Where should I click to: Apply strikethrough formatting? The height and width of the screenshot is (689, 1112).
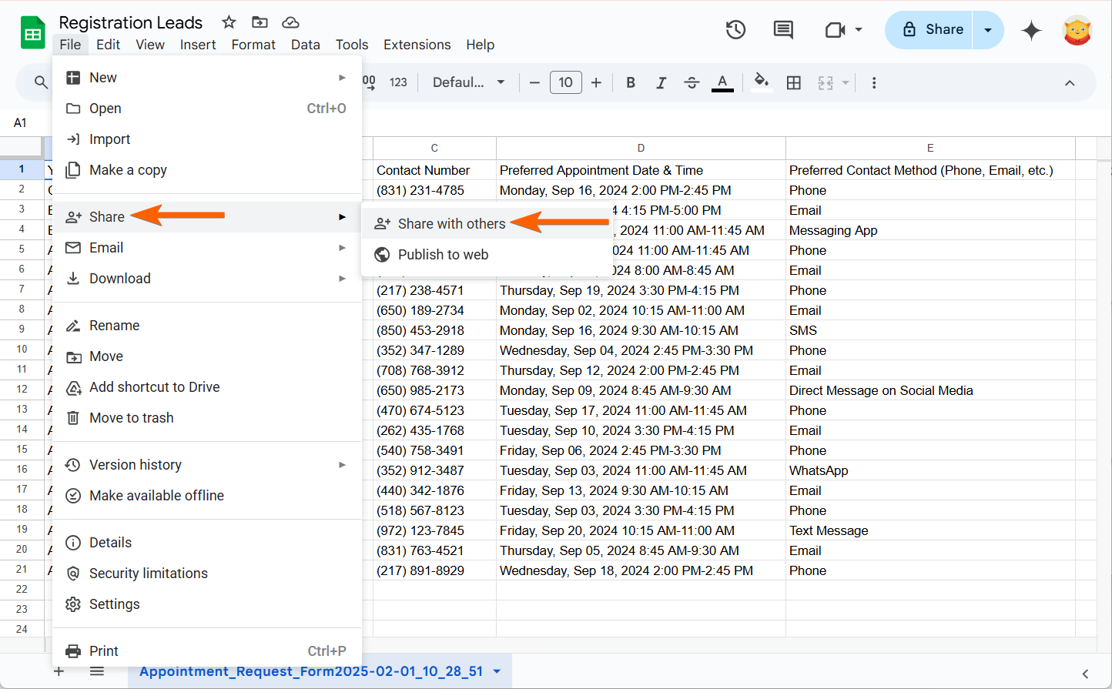(x=692, y=82)
